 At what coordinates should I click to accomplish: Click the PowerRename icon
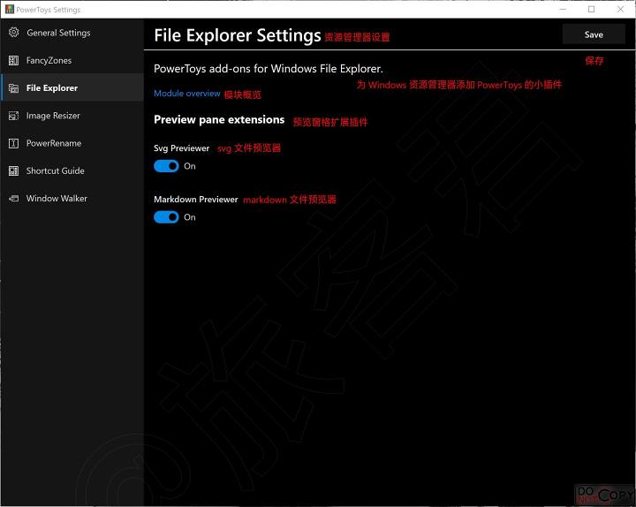[14, 143]
